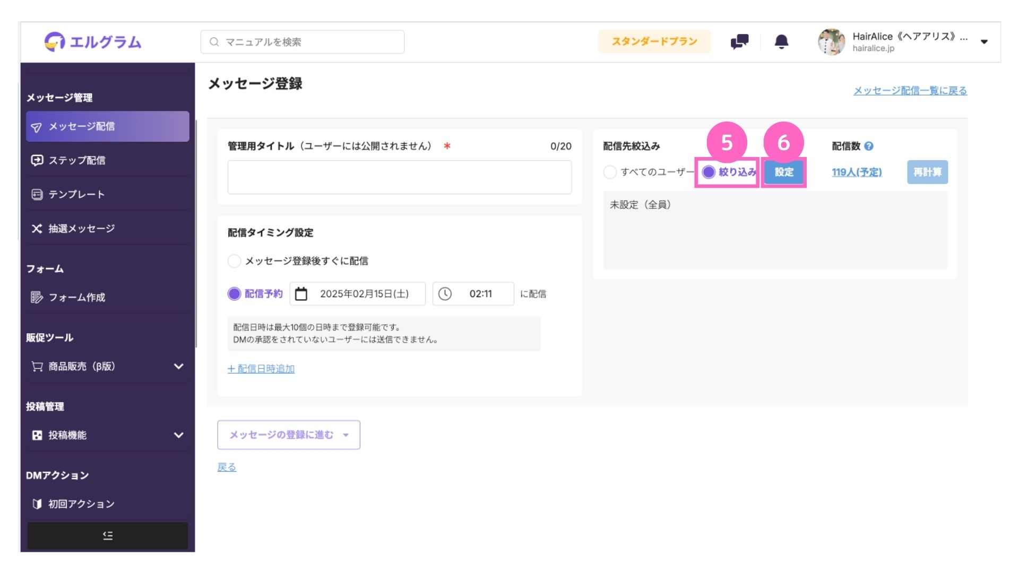Image resolution: width=1019 pixels, height=573 pixels.
Task: Open the notification bell
Action: [x=781, y=41]
